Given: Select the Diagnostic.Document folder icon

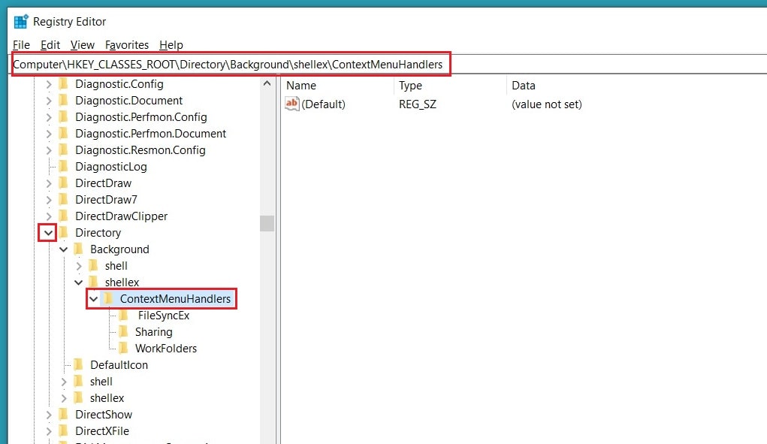Looking at the screenshot, I should (x=64, y=101).
